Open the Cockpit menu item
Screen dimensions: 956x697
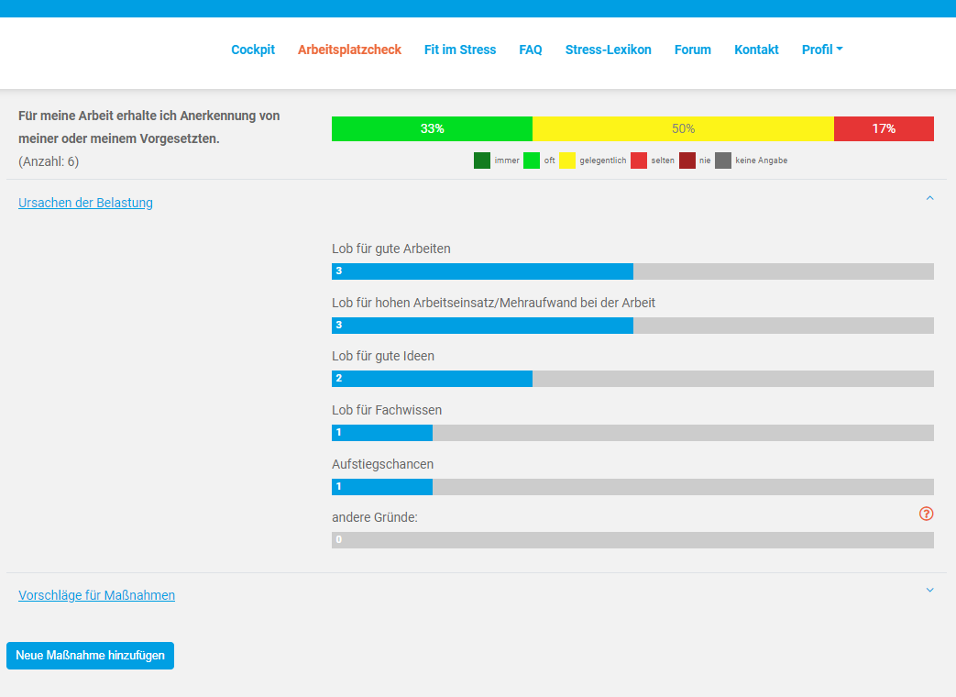(x=253, y=50)
